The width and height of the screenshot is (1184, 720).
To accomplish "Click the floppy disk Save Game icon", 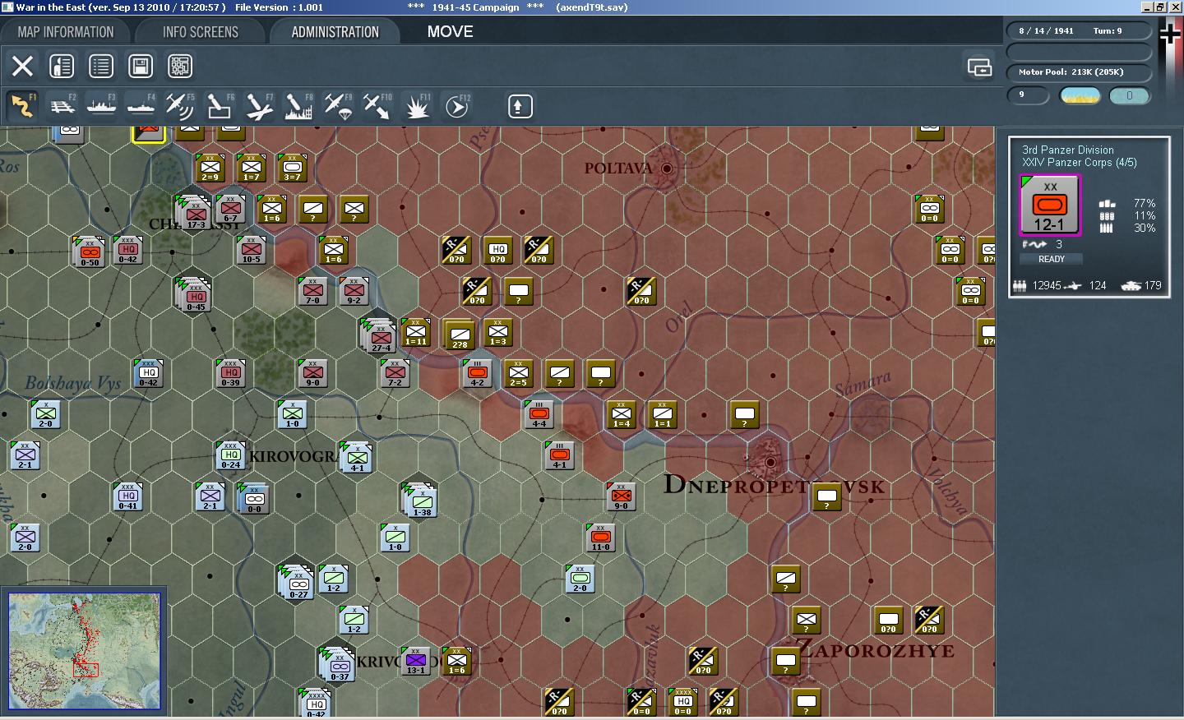I will point(141,66).
